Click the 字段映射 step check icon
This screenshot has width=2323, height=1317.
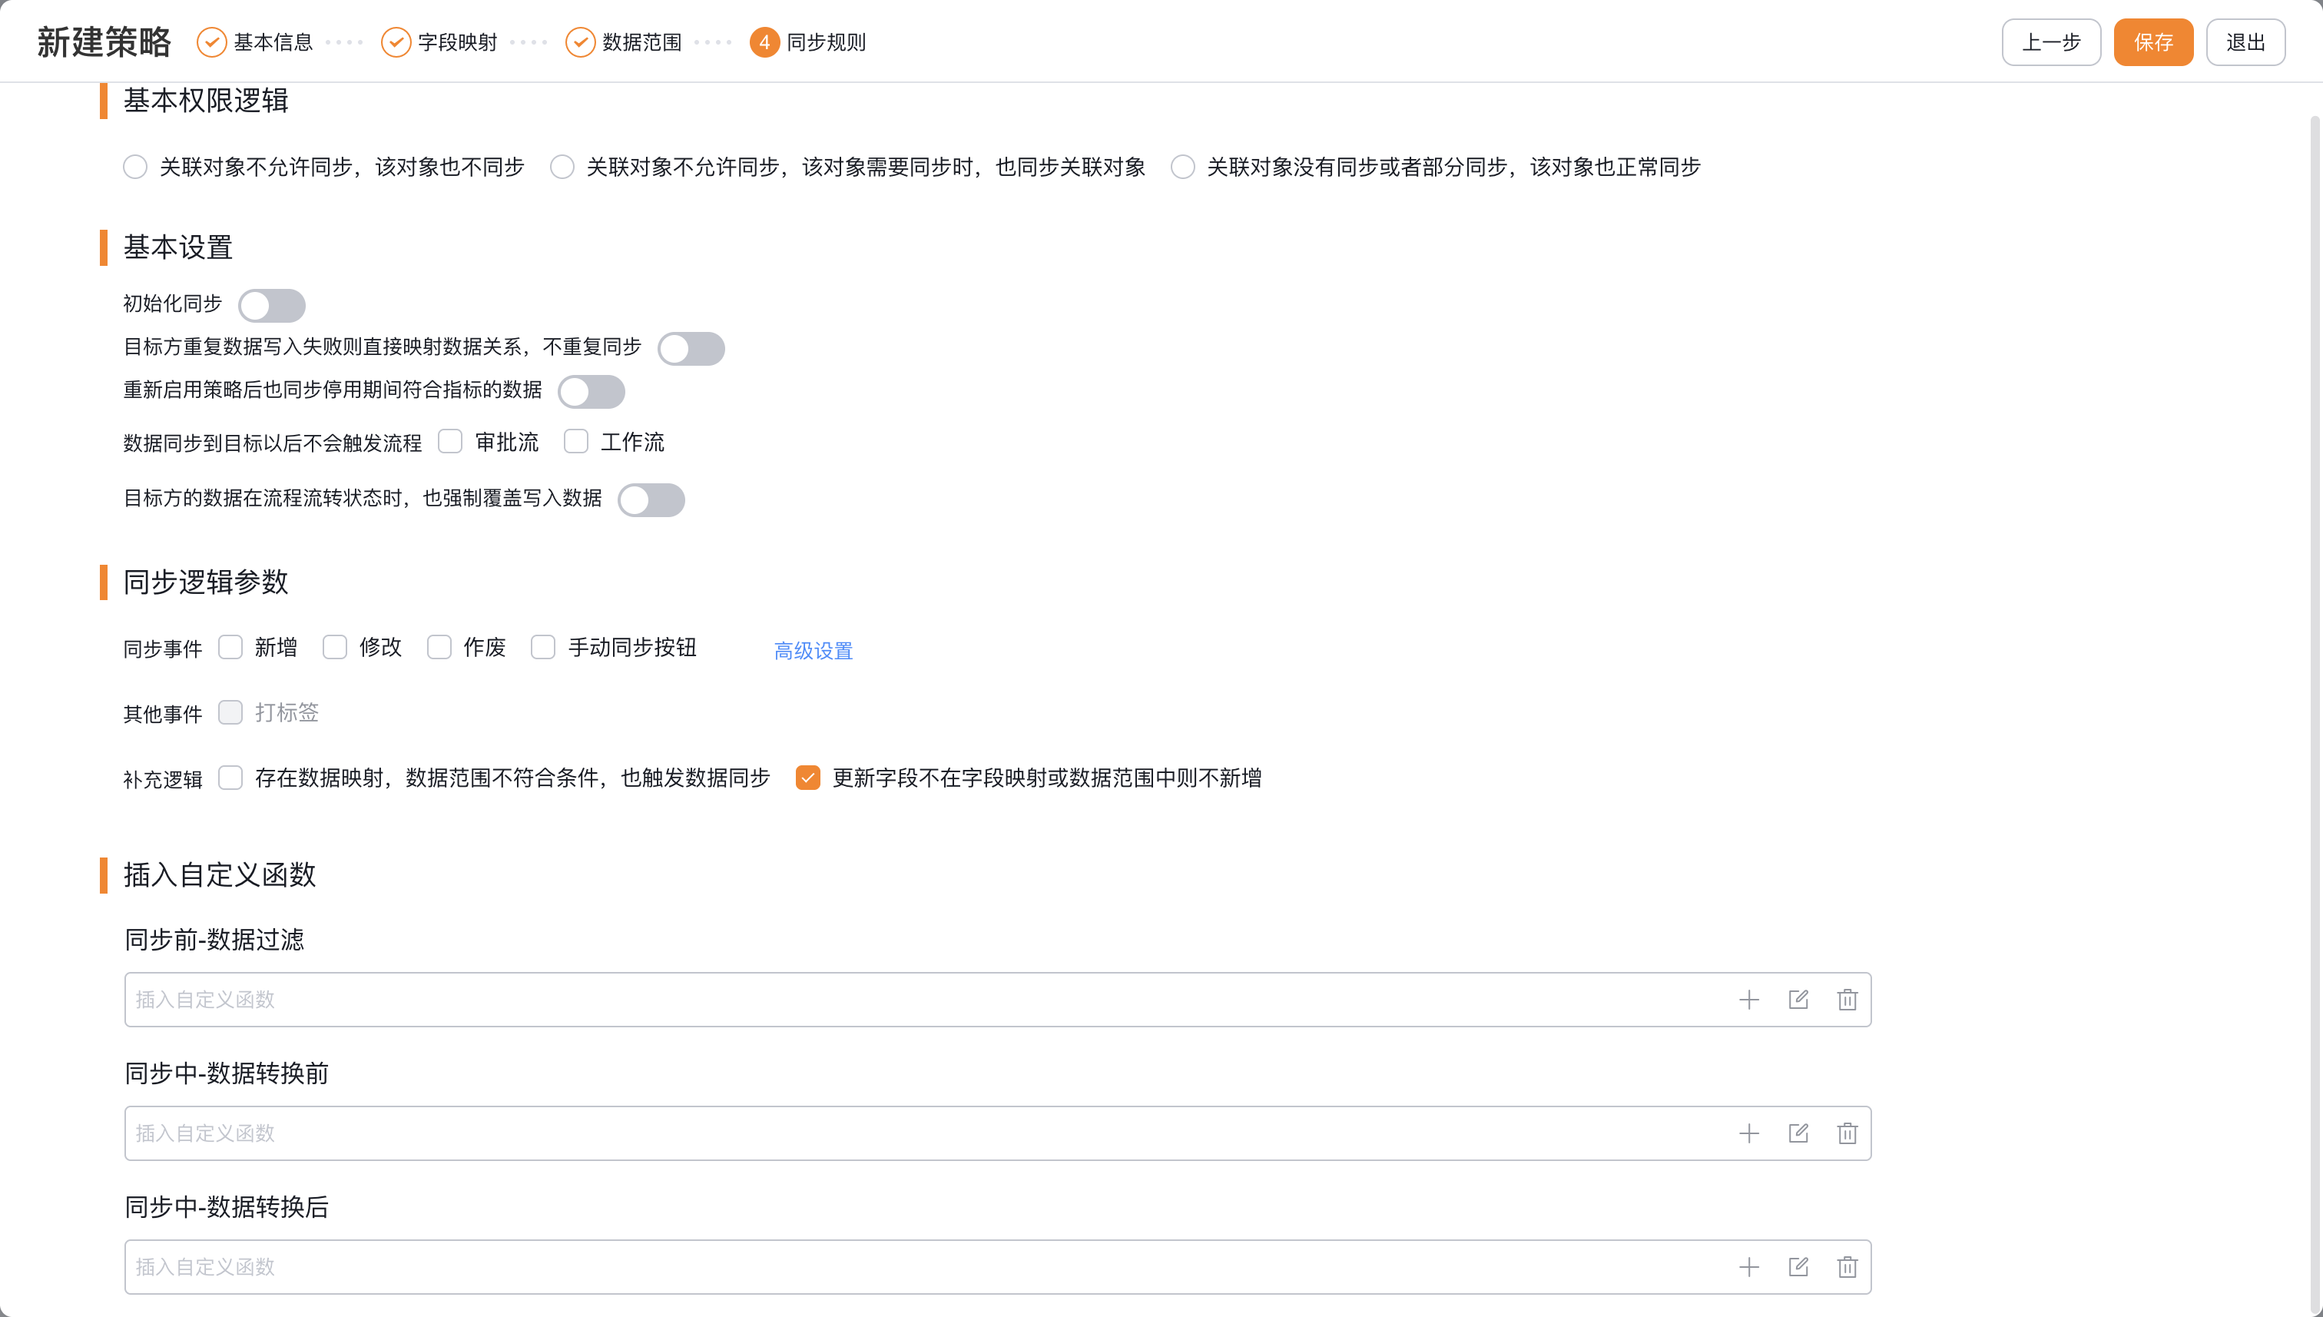coord(396,42)
